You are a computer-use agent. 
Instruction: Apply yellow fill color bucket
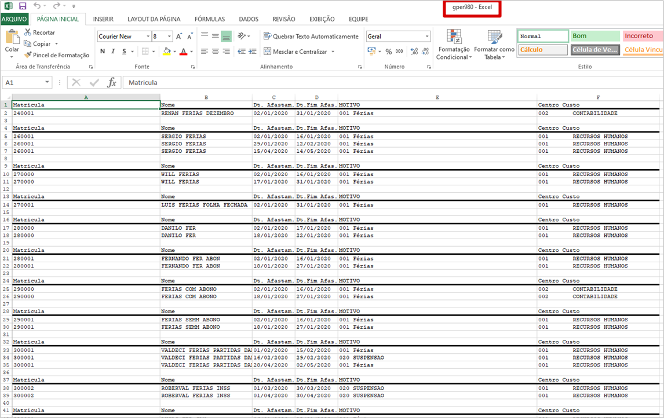click(167, 51)
